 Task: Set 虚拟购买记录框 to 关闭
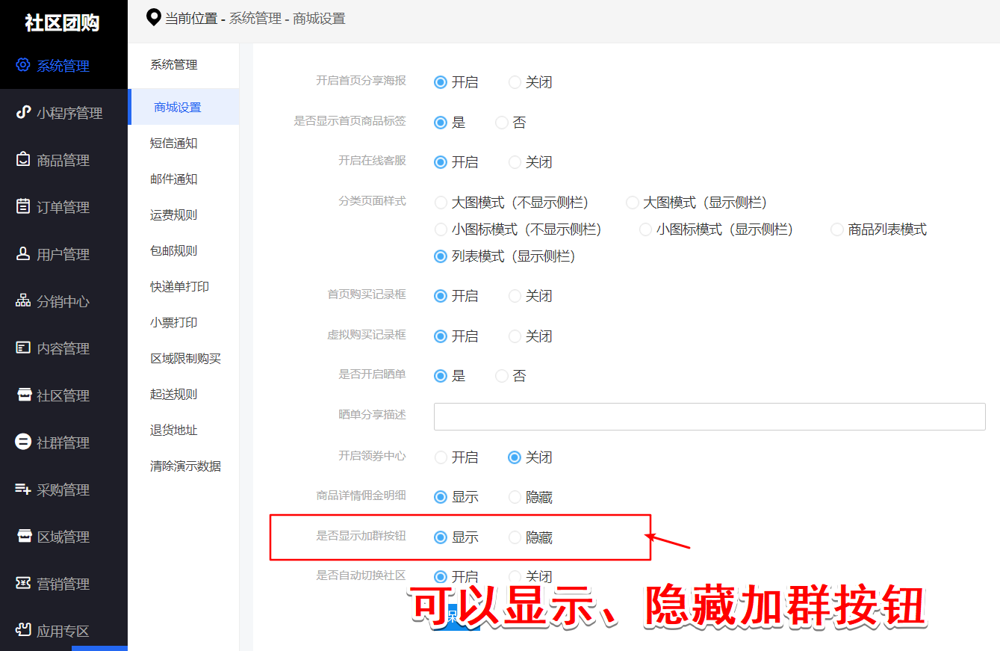click(515, 336)
